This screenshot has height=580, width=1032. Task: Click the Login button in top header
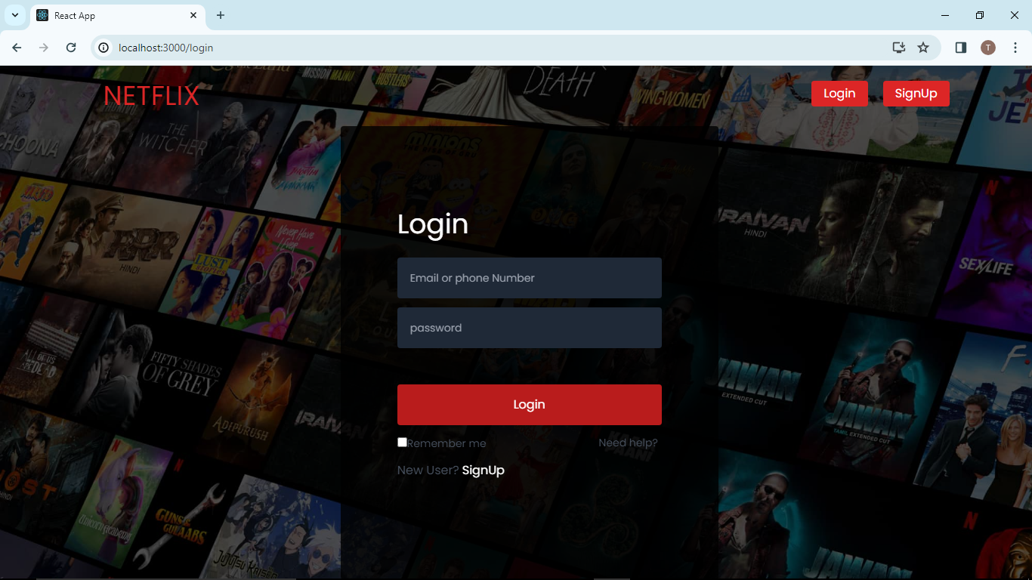(839, 94)
